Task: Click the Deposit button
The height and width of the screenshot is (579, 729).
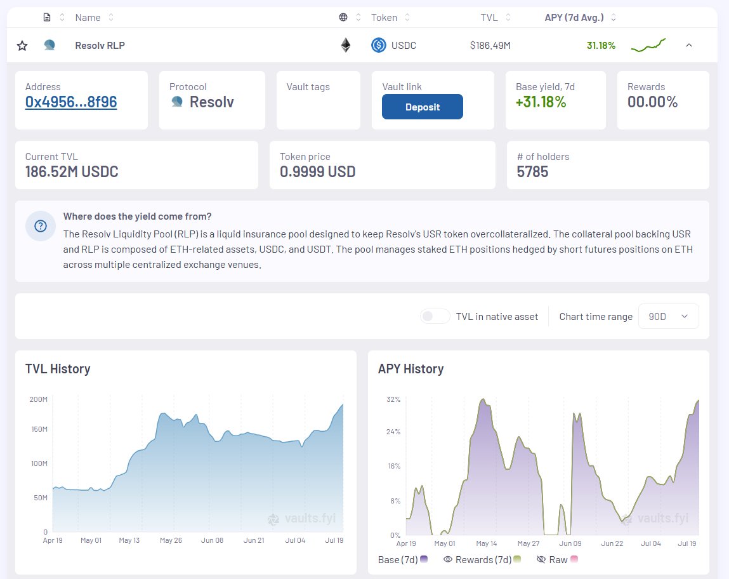Action: click(x=422, y=107)
